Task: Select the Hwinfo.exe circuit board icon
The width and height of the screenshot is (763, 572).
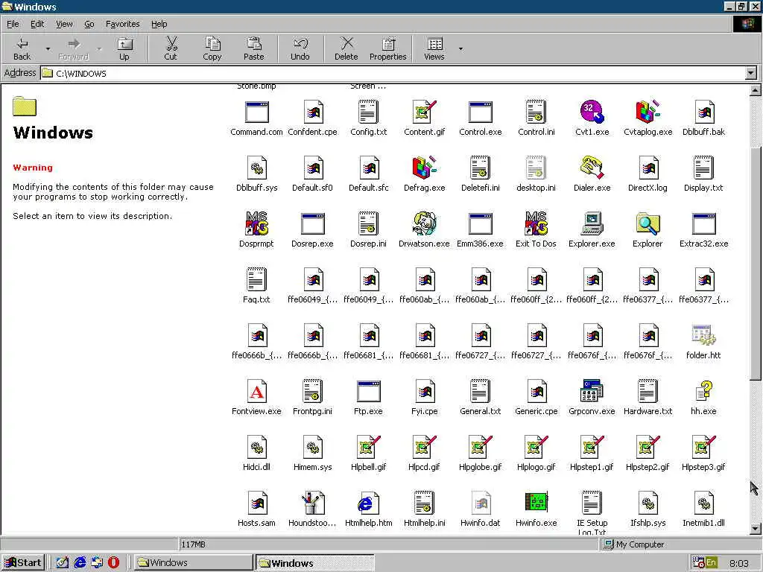Action: coord(536,503)
